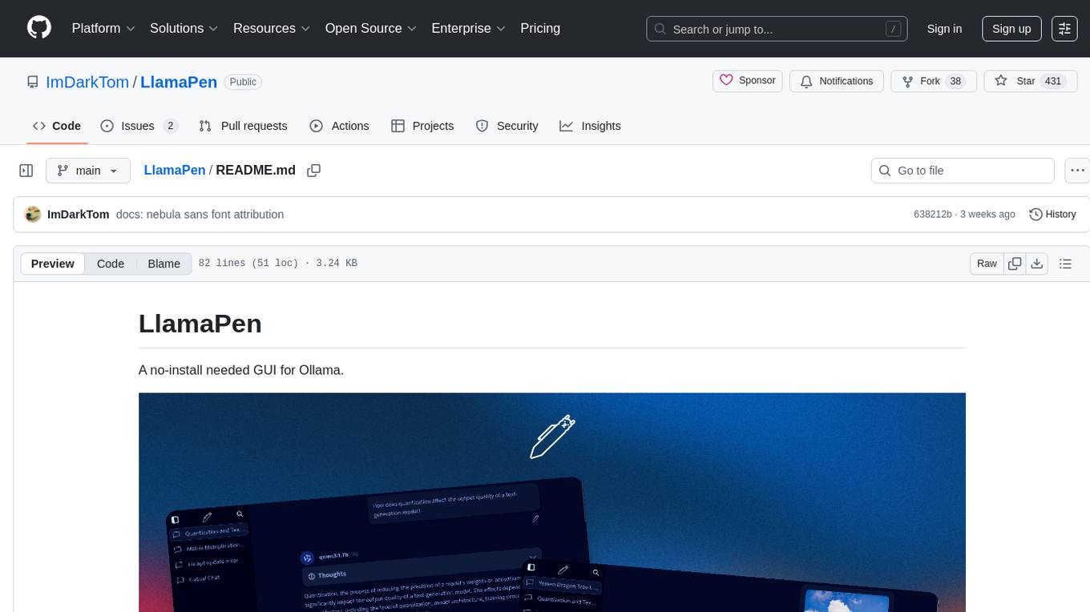
Task: Open the ImDarkTom owner profile link
Action: pos(87,82)
